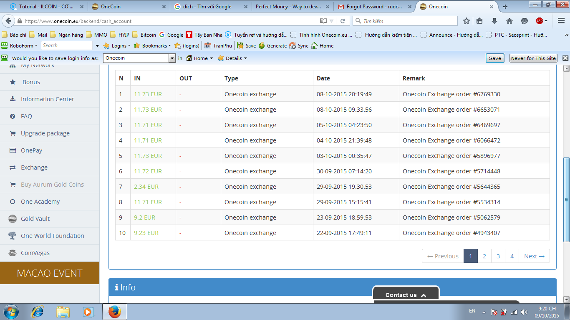Click the RoboForm Sync icon
The height and width of the screenshot is (320, 570).
pos(293,45)
